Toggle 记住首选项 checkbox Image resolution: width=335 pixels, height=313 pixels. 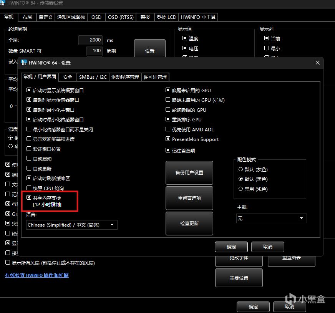pyautogui.click(x=168, y=151)
